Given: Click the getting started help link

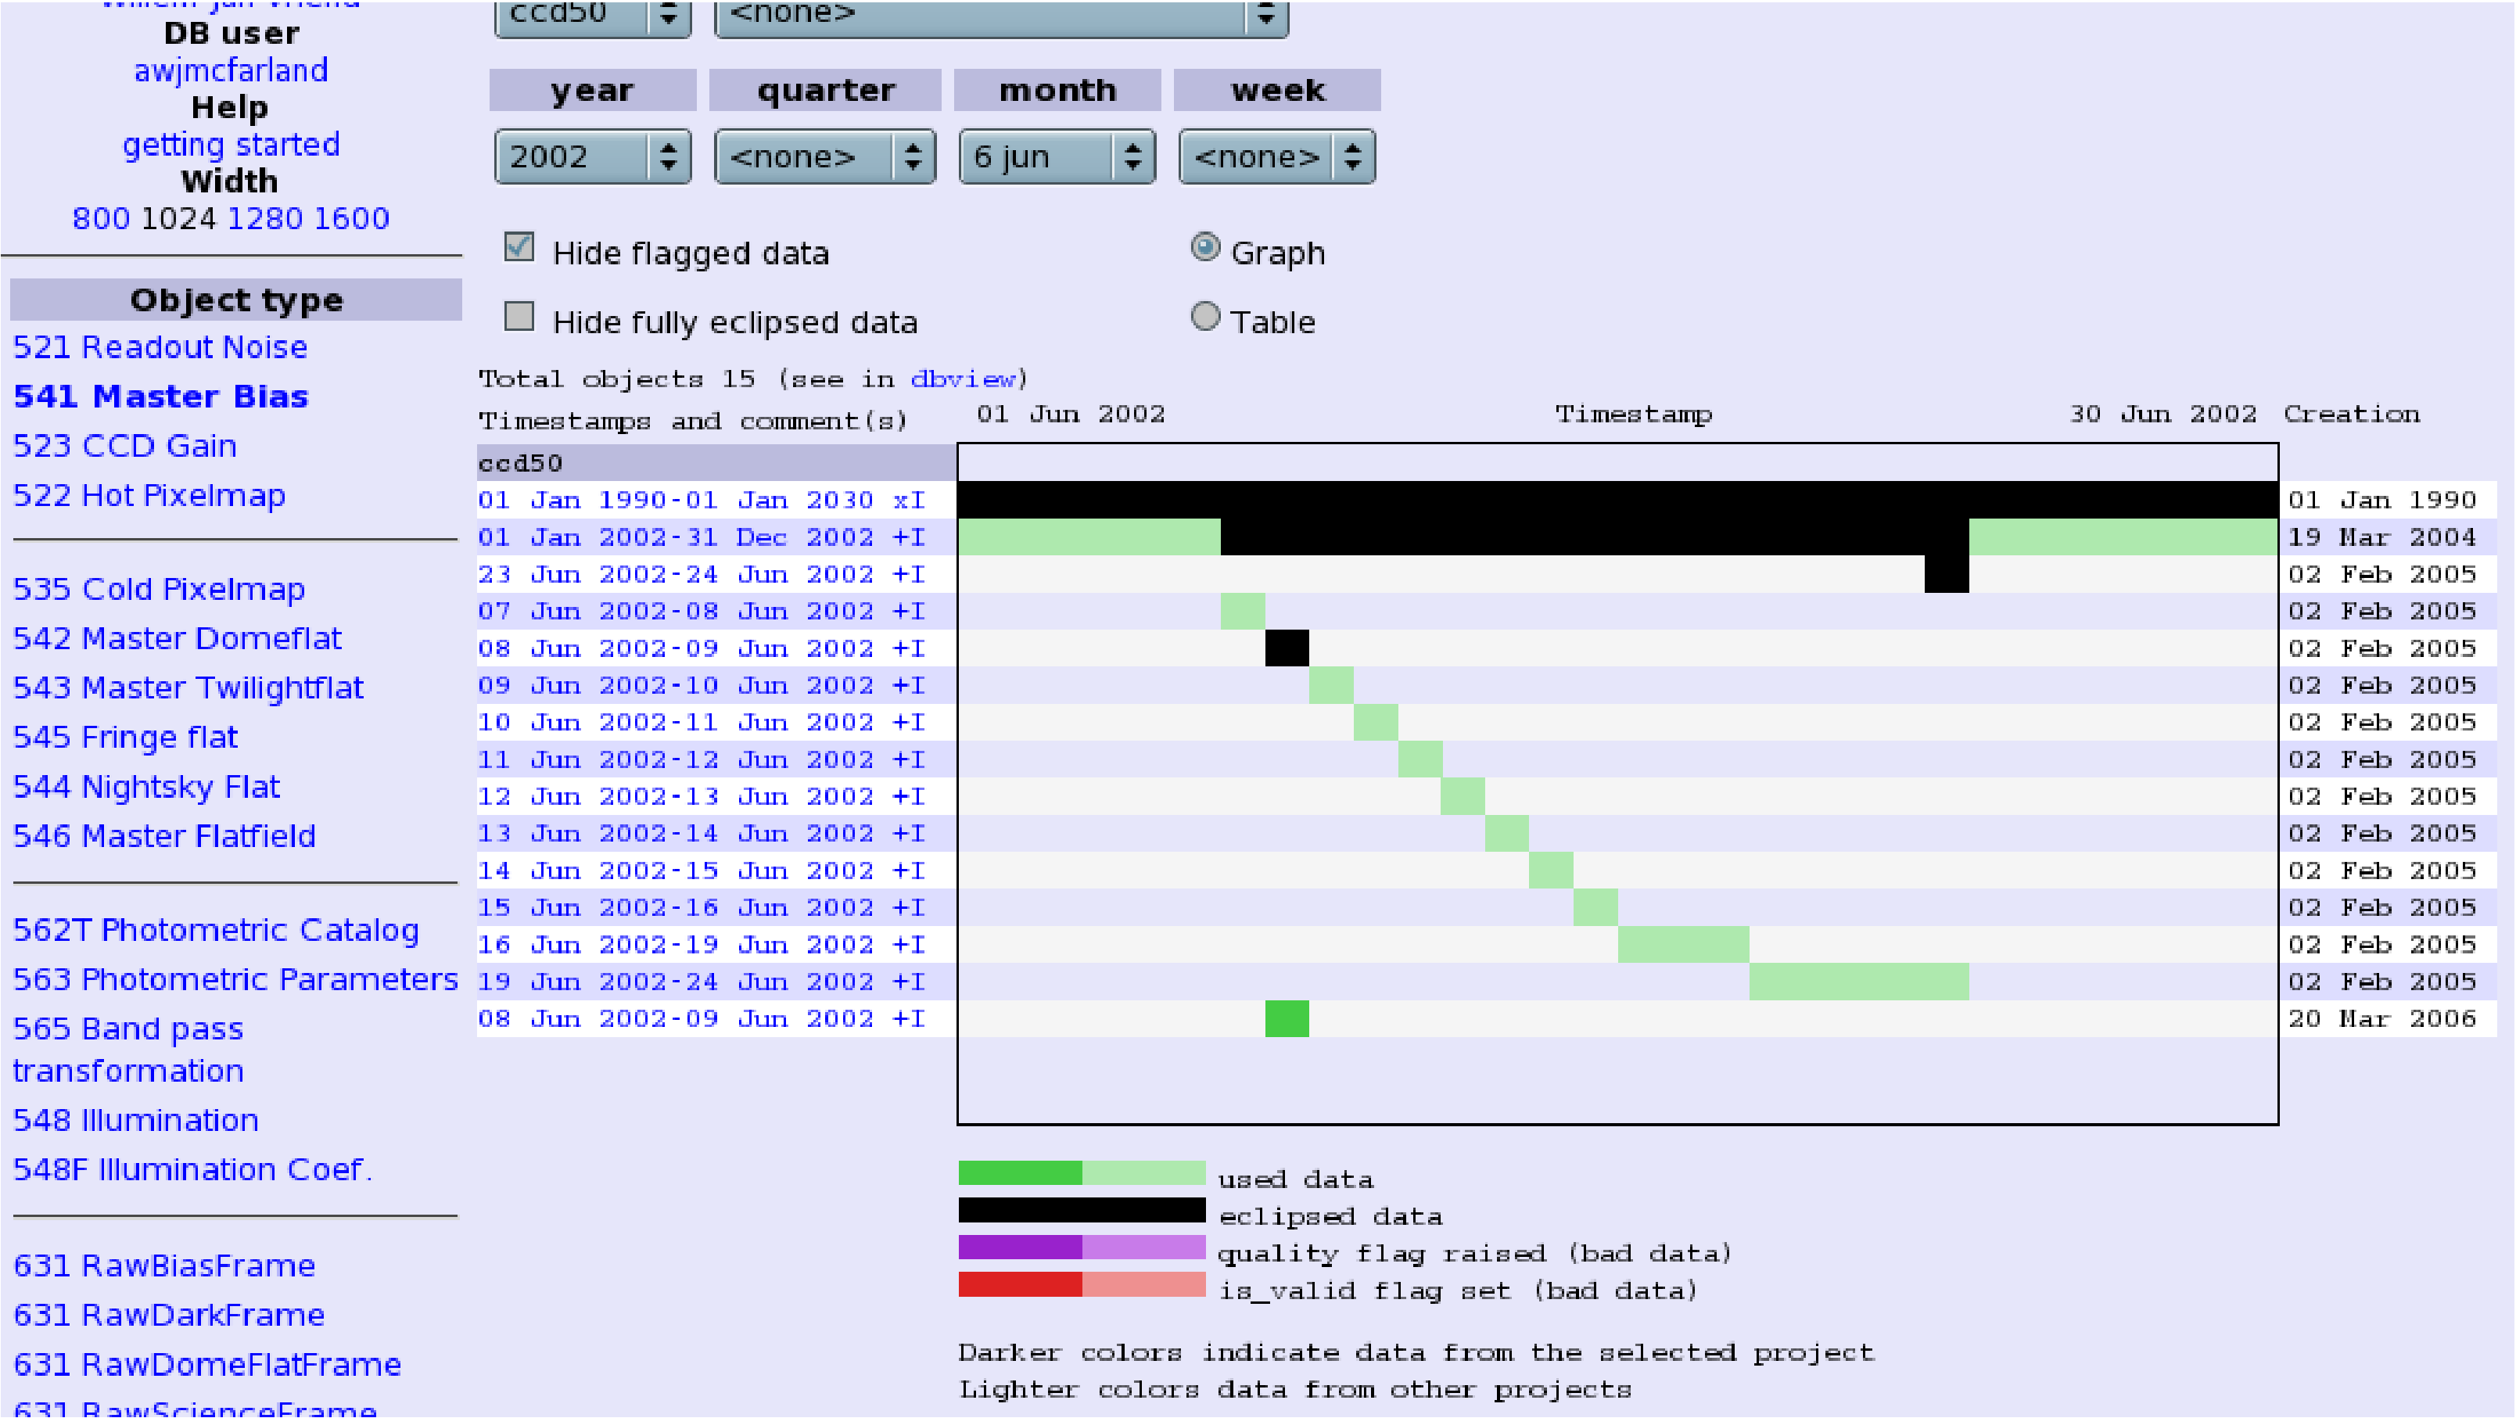Looking at the screenshot, I should coord(231,145).
